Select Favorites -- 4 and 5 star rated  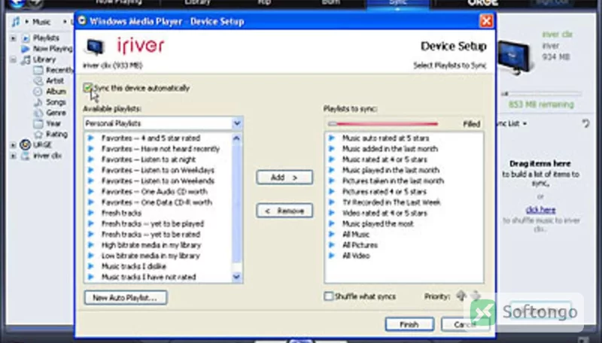click(151, 138)
